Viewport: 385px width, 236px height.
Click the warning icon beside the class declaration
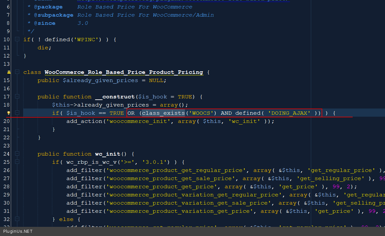(9, 72)
